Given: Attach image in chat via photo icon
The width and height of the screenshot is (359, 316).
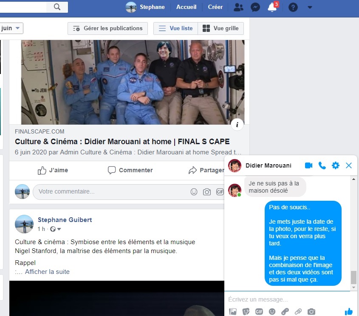Looking at the screenshot, I should click(x=233, y=312).
